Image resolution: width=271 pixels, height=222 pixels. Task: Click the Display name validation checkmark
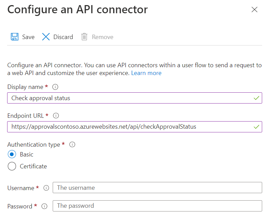[x=256, y=98]
